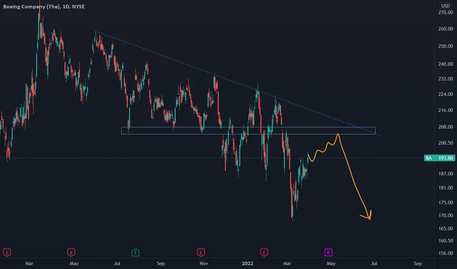Image resolution: width=457 pixels, height=269 pixels.
Task: Click the 232.00 price axis label
Action: click(446, 79)
